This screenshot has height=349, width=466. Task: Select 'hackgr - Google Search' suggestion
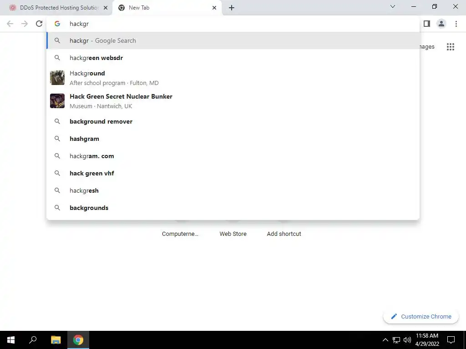click(x=233, y=40)
